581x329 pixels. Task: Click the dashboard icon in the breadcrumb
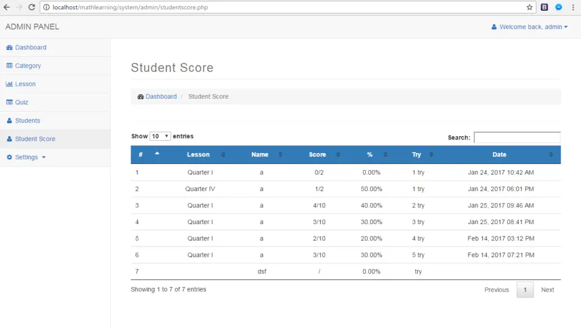point(140,96)
